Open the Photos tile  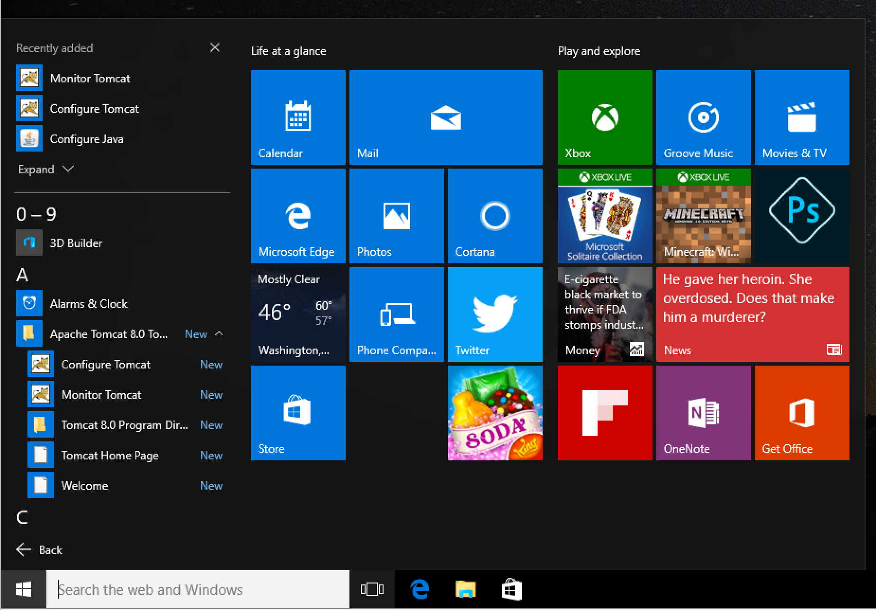click(x=397, y=216)
